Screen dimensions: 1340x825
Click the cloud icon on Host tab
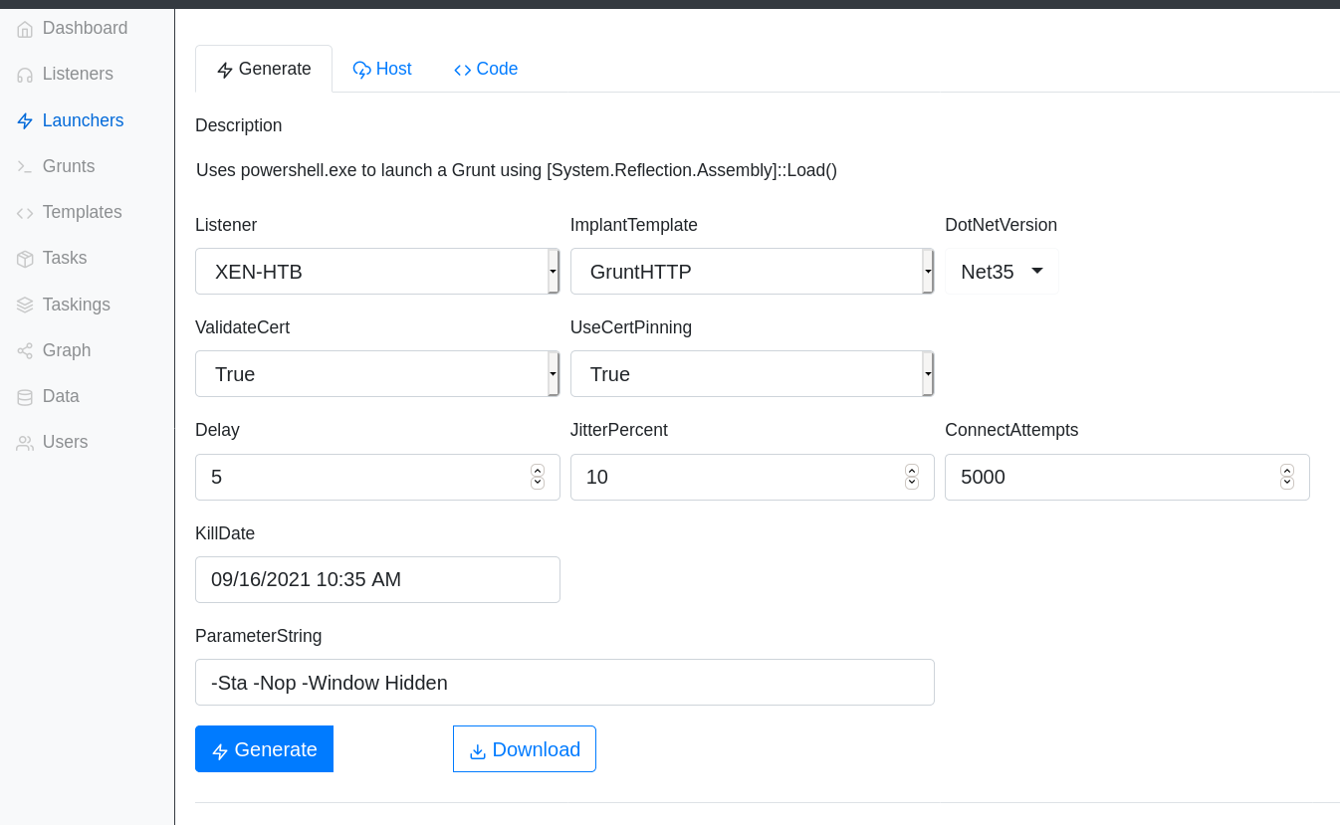click(362, 70)
